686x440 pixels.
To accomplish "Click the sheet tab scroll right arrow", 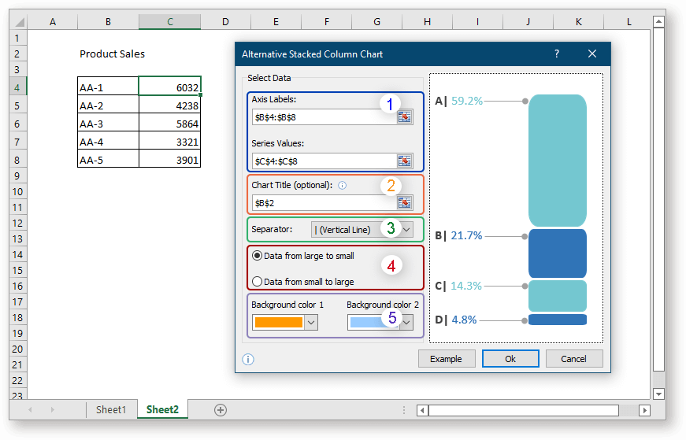I will point(52,410).
